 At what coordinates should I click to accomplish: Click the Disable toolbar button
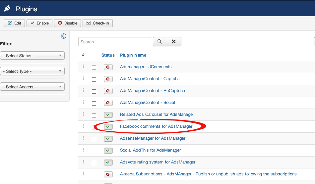click(68, 23)
